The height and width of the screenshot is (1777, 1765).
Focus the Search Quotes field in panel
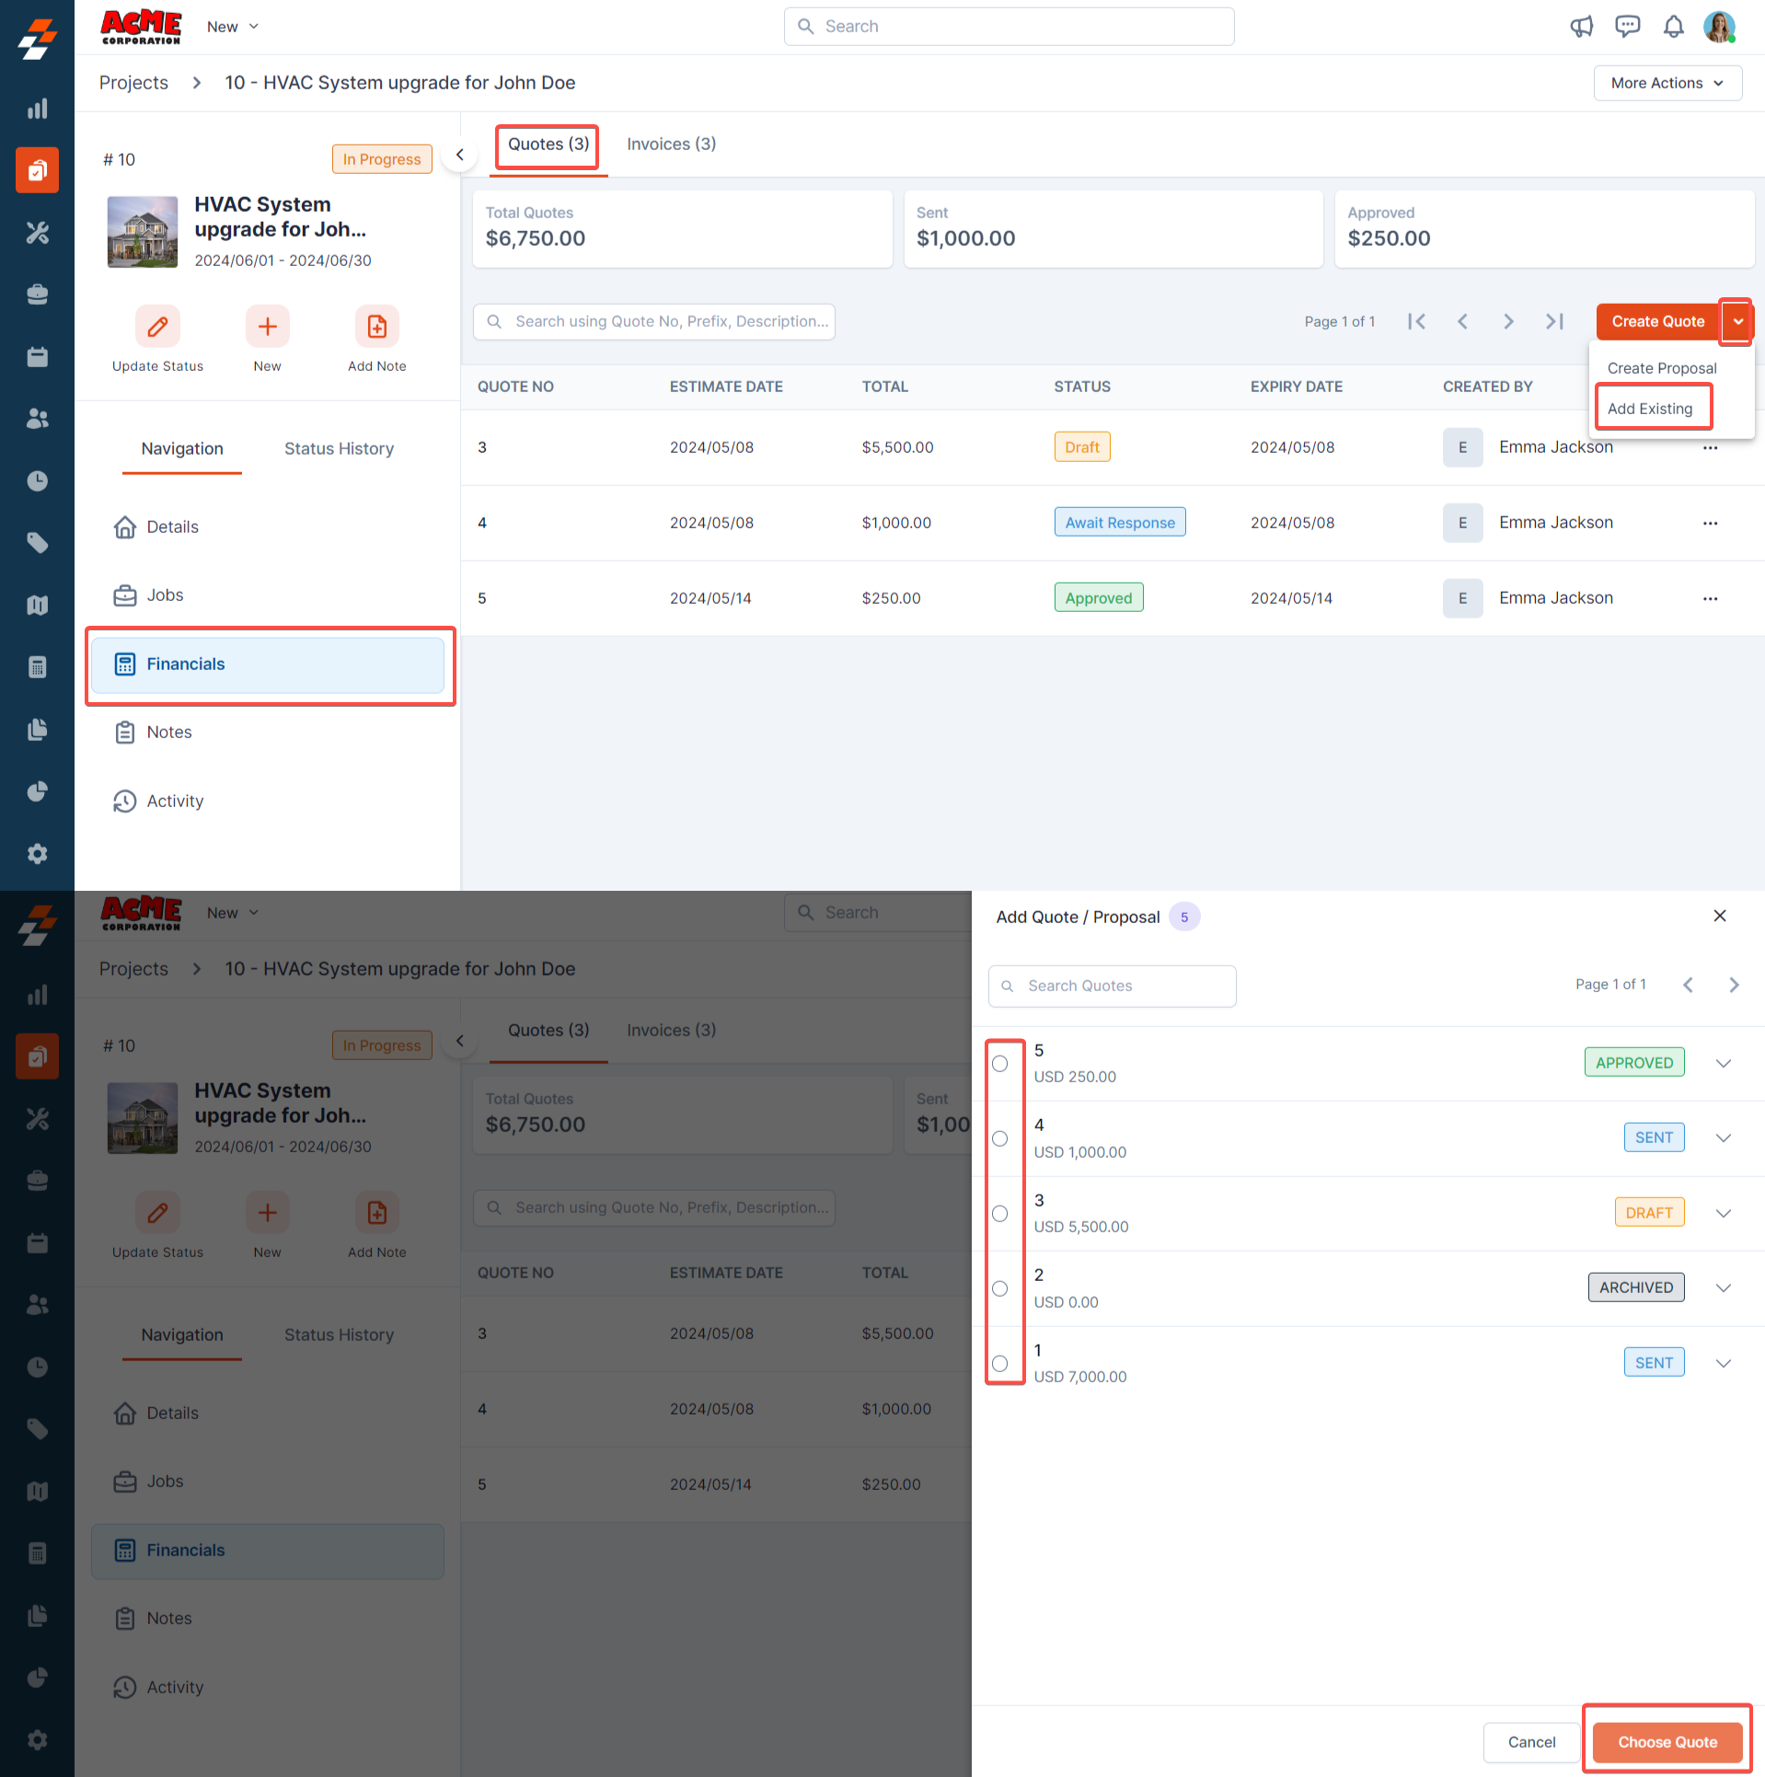(x=1112, y=987)
